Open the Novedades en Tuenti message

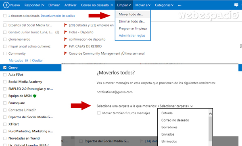(24, 138)
